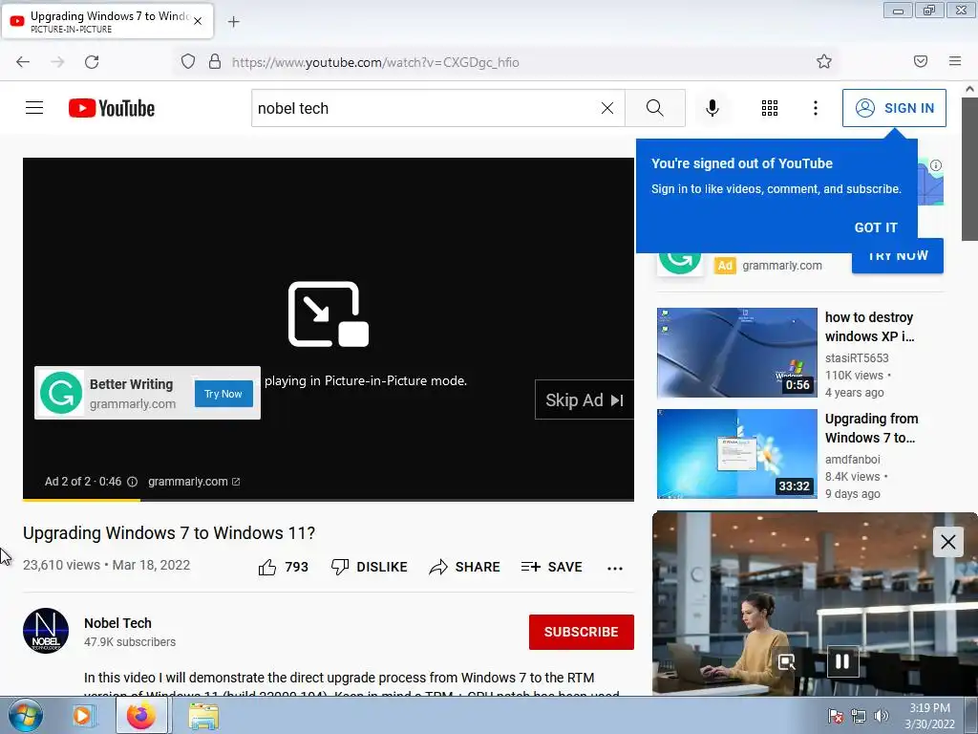Click the 'how to destroy windows XP' title
Viewport: 978px width, 734px height.
(869, 327)
